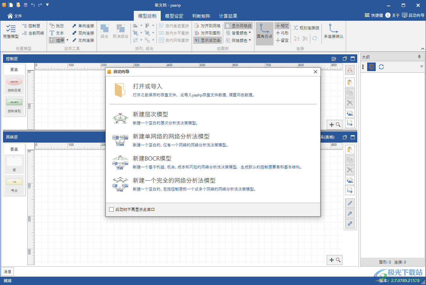Screen dimensions: 426x285
Task: Click zoom magnifier in control layer canvas
Action: (x=338, y=124)
